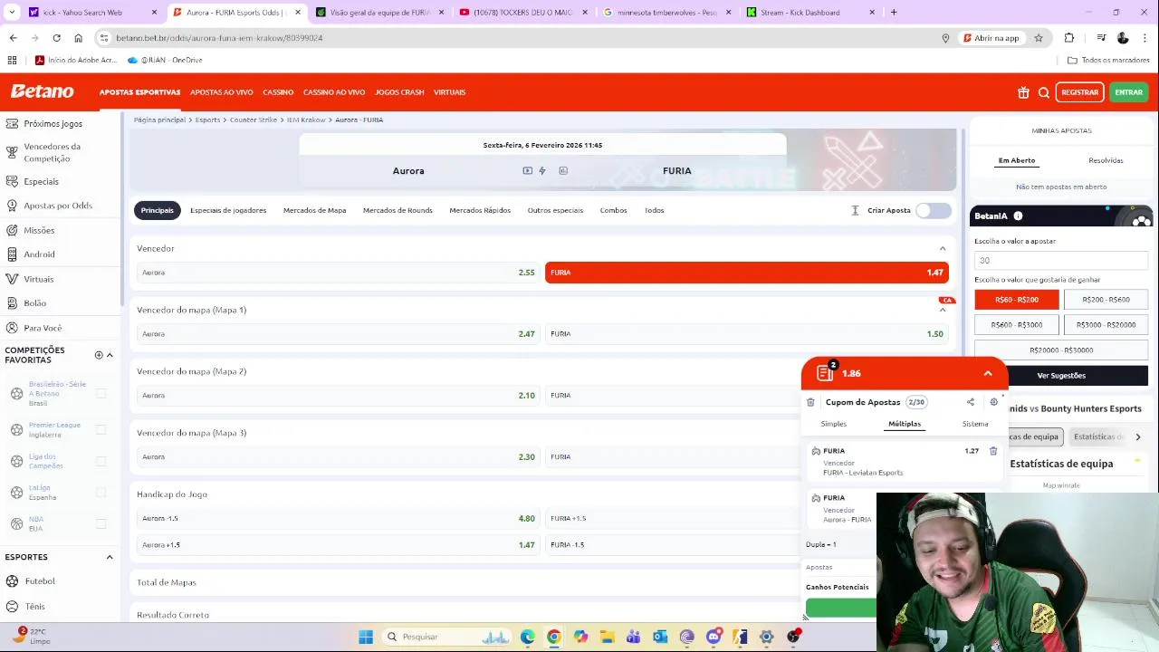Select the Especiais de jogadores tab

click(228, 210)
